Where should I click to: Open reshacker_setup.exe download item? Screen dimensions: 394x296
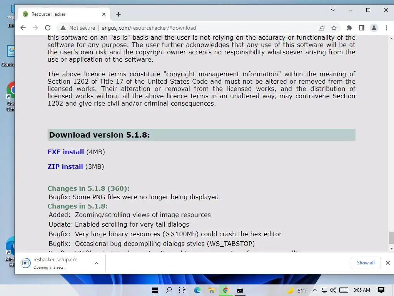click(x=55, y=263)
